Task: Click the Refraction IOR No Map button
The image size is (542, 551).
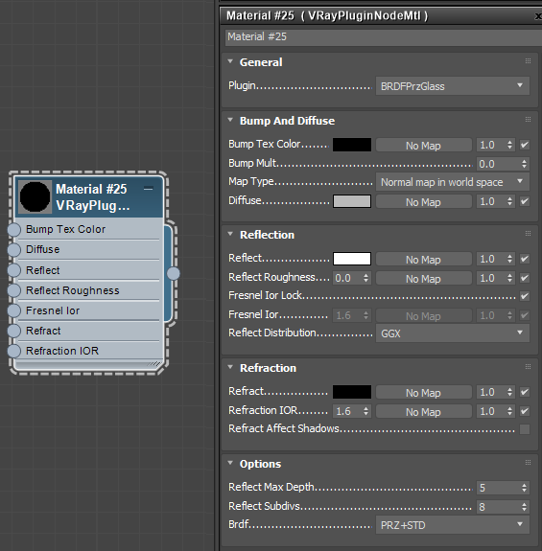Action: point(423,411)
